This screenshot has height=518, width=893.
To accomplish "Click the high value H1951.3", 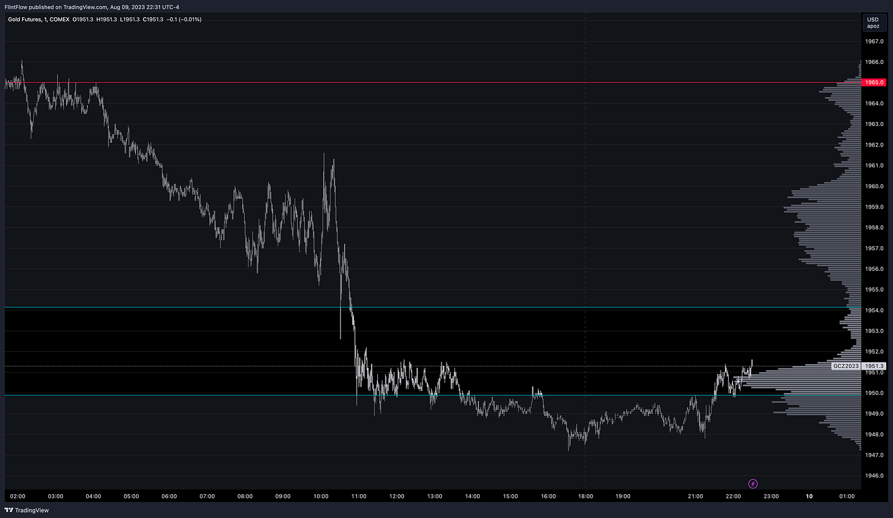I will pos(107,20).
